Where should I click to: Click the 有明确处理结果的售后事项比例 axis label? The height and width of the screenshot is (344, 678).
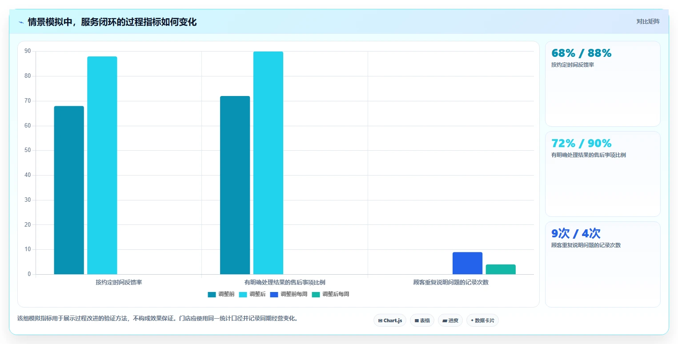(x=285, y=282)
